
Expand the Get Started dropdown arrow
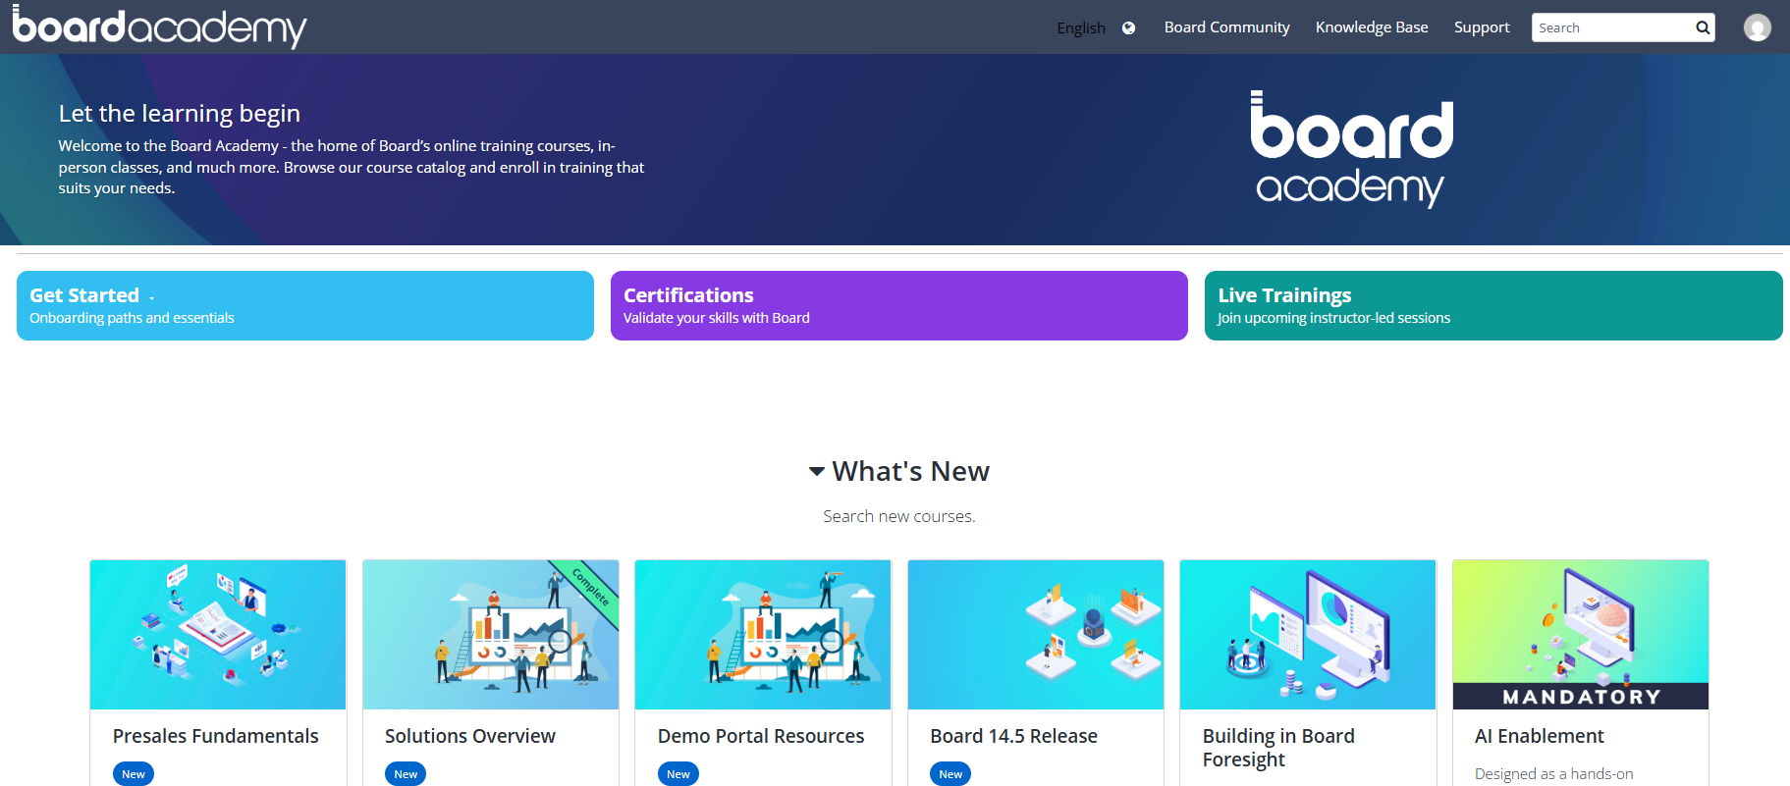pos(152,298)
